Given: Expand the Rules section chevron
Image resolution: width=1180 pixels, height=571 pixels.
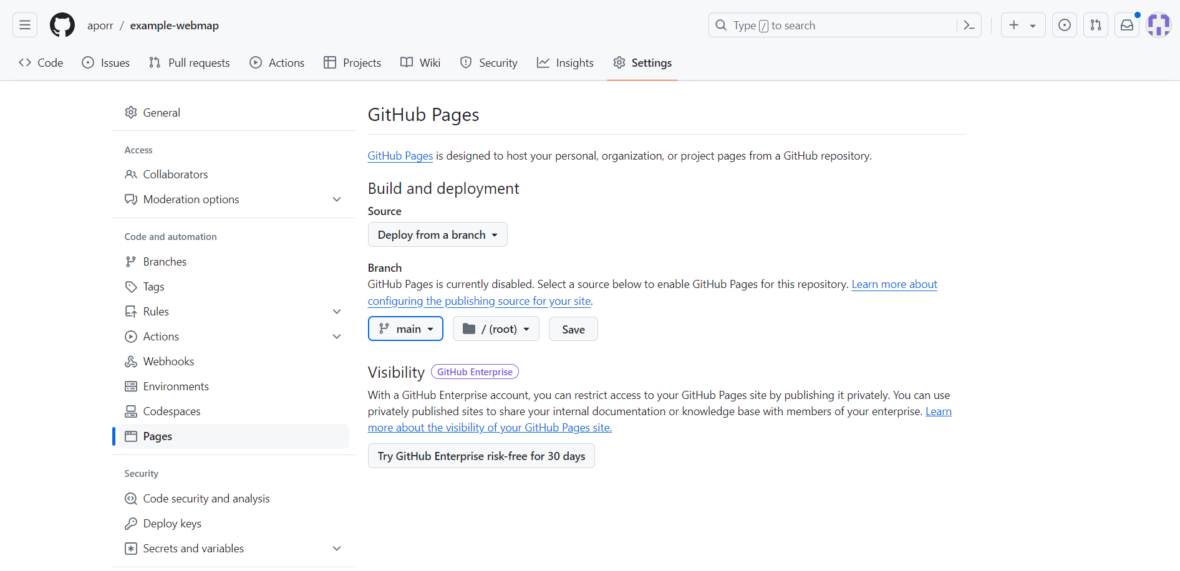Looking at the screenshot, I should (x=337, y=312).
